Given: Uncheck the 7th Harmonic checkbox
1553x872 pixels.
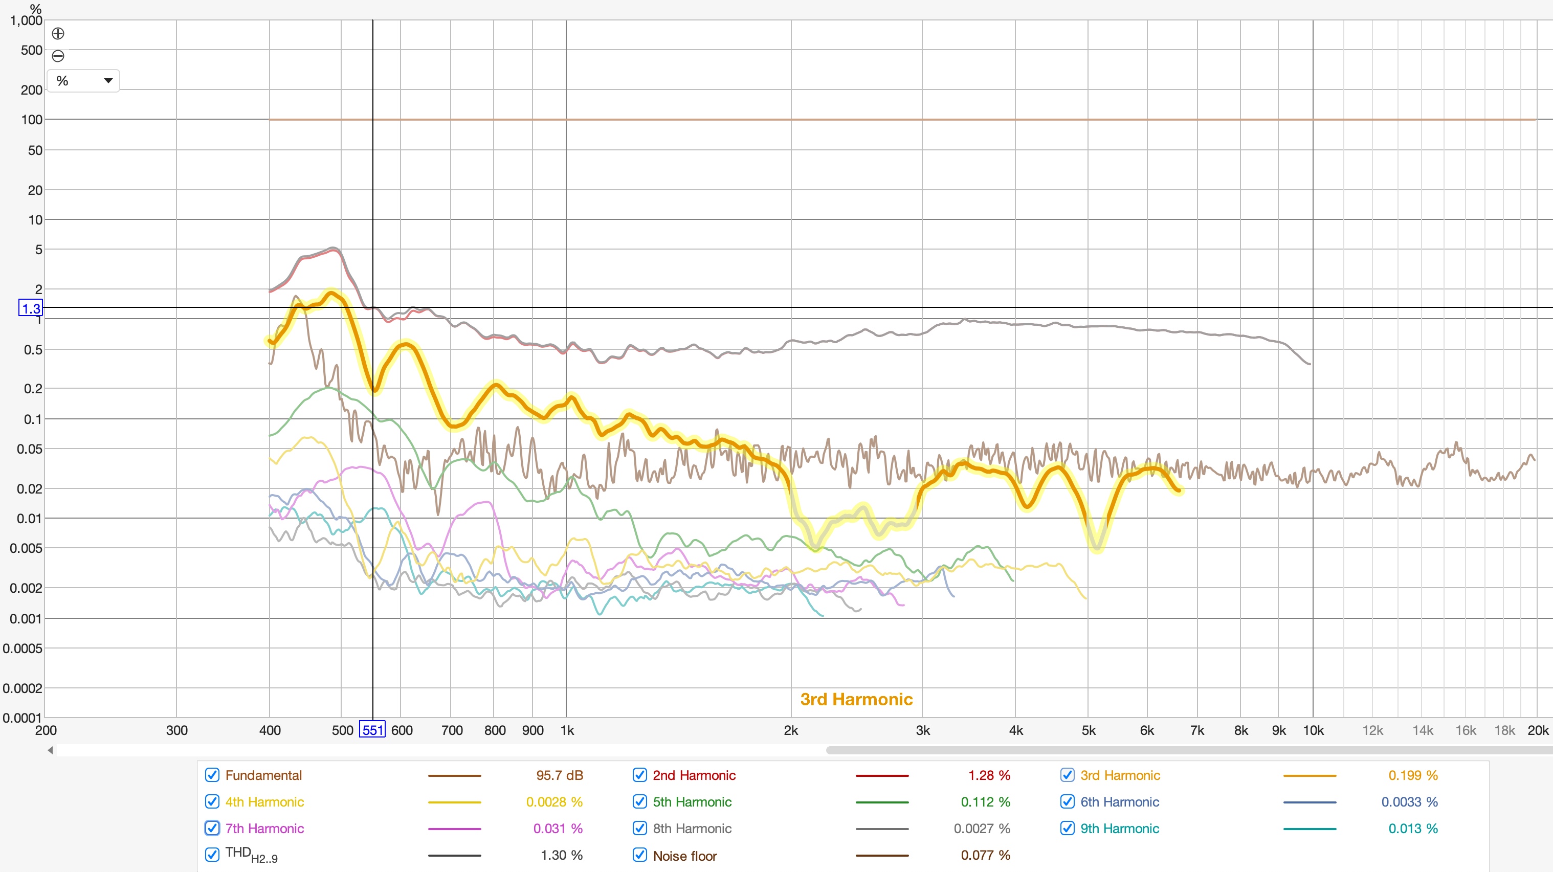Looking at the screenshot, I should click(x=212, y=828).
